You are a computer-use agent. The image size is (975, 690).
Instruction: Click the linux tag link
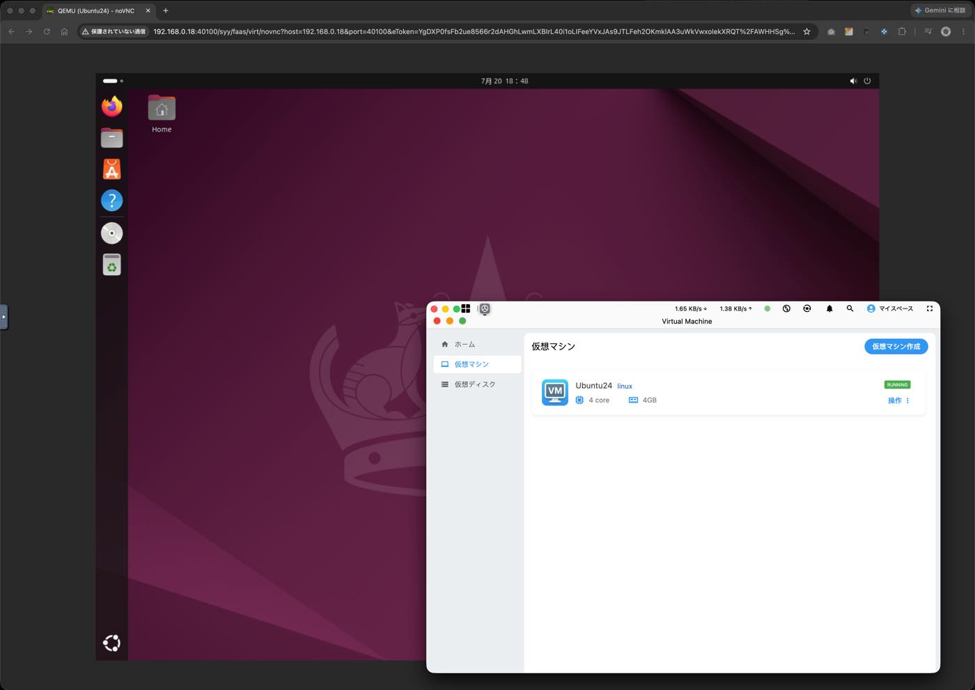tap(625, 386)
